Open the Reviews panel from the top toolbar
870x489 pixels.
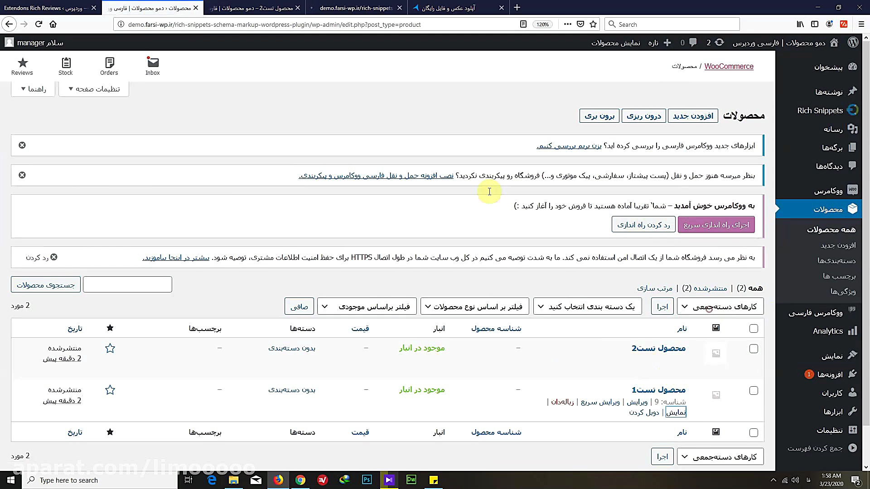22,66
